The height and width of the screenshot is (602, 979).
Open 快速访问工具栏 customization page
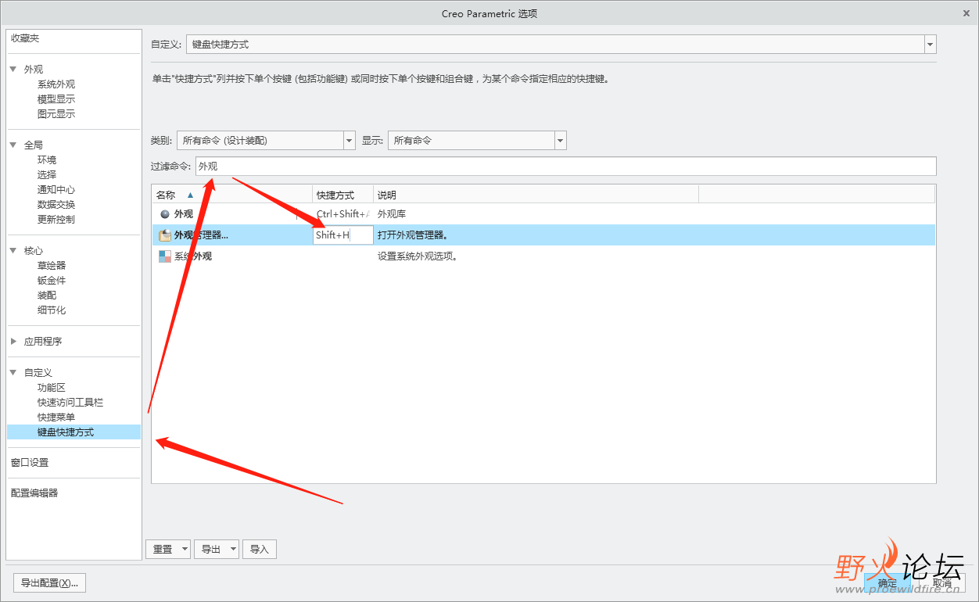click(x=70, y=403)
